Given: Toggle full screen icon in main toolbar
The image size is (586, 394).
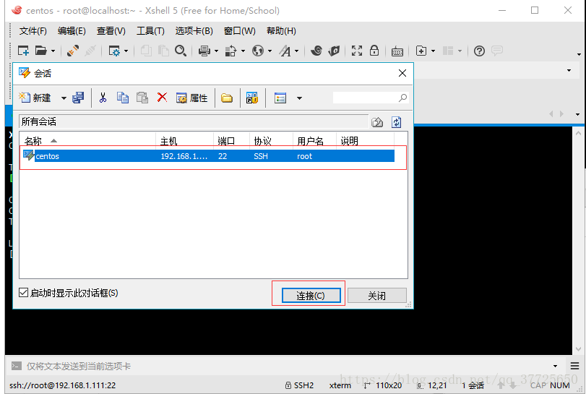Looking at the screenshot, I should (x=357, y=51).
